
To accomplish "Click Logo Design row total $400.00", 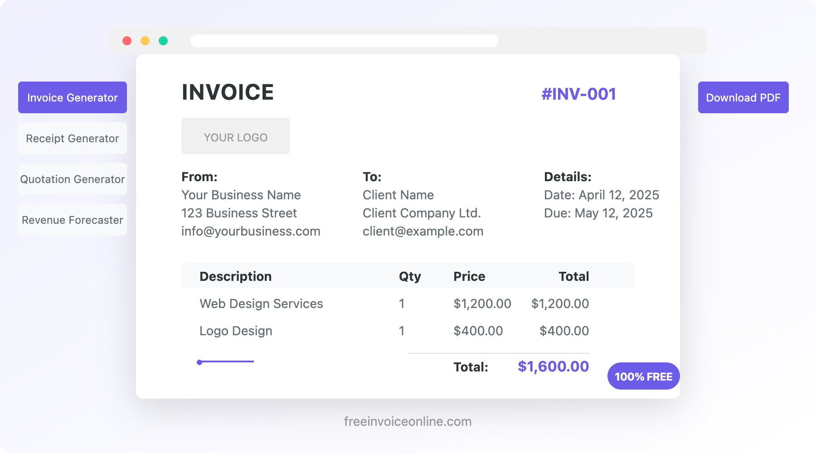I will coord(564,331).
